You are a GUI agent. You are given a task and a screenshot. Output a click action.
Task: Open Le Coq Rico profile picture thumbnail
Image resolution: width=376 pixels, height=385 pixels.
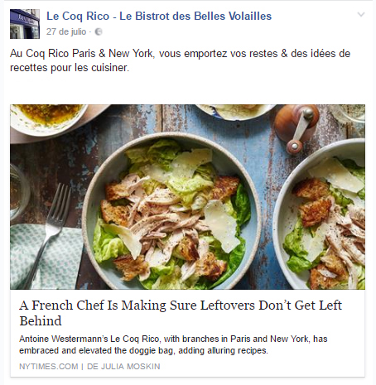coord(25,24)
